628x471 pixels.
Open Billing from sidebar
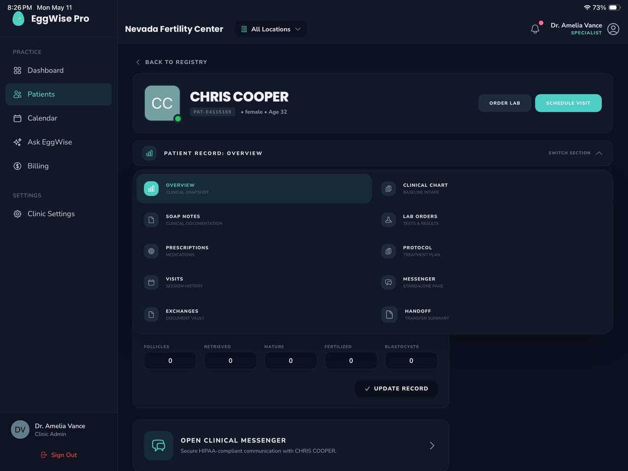[58, 166]
